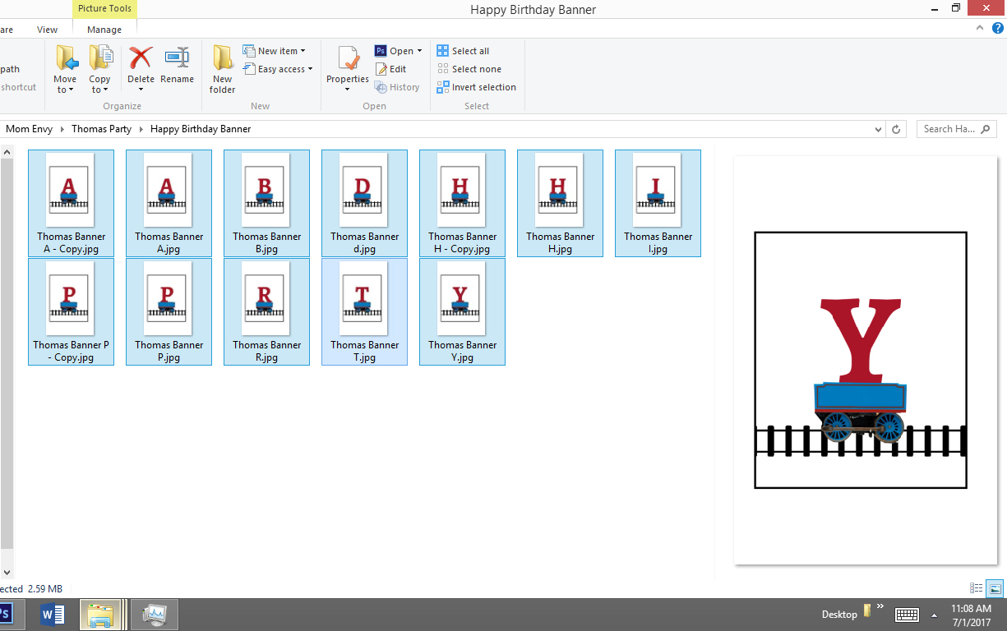Click the Picture Tools contextual tab header
This screenshot has height=631, width=1007.
104,8
